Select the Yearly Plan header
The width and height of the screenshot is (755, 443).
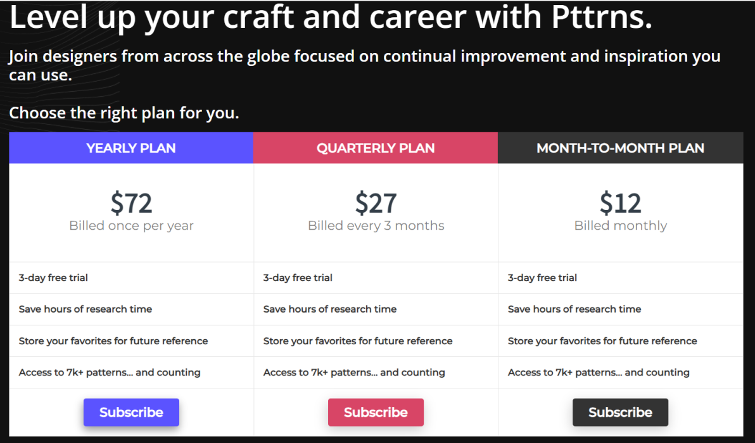131,148
